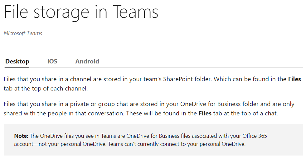Click the bold "Note:" label
This screenshot has width=306, height=158.
[x=21, y=136]
